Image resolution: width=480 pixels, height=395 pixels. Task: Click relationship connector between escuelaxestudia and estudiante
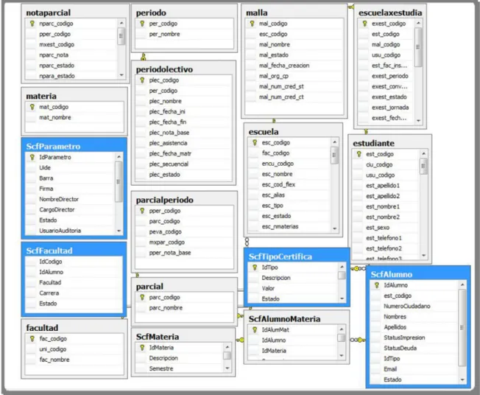[x=366, y=132]
